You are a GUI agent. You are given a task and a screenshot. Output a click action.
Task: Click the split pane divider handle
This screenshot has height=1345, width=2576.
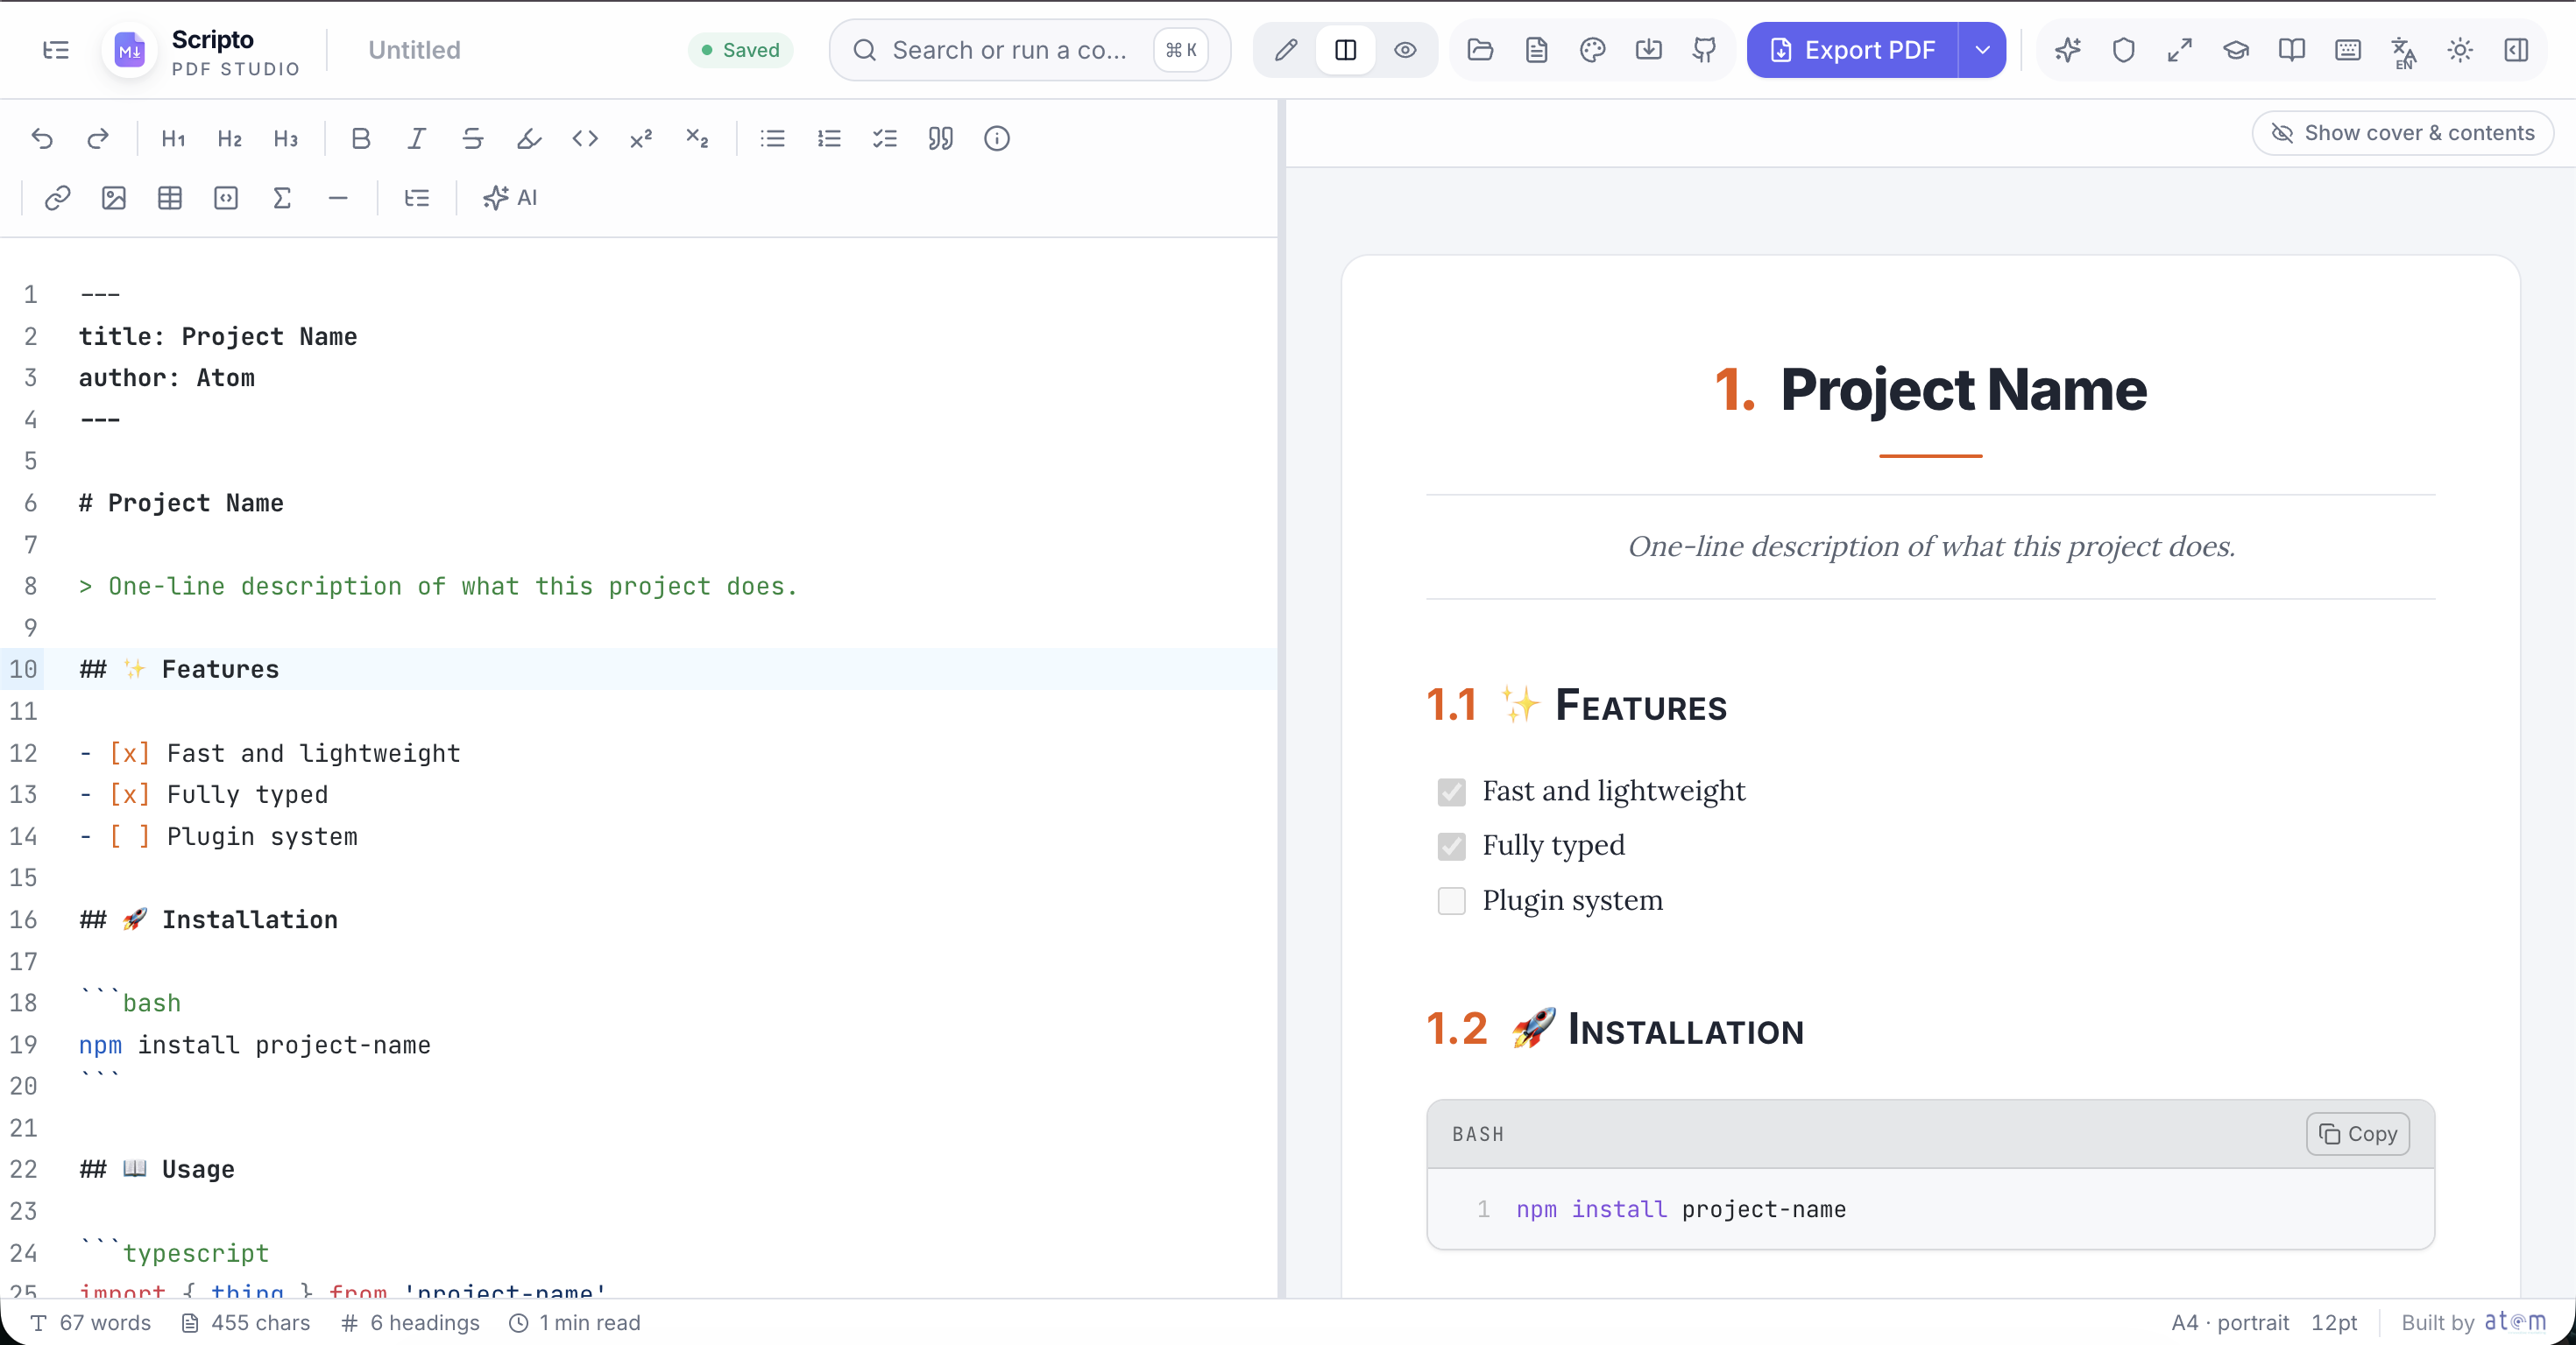(1281, 700)
